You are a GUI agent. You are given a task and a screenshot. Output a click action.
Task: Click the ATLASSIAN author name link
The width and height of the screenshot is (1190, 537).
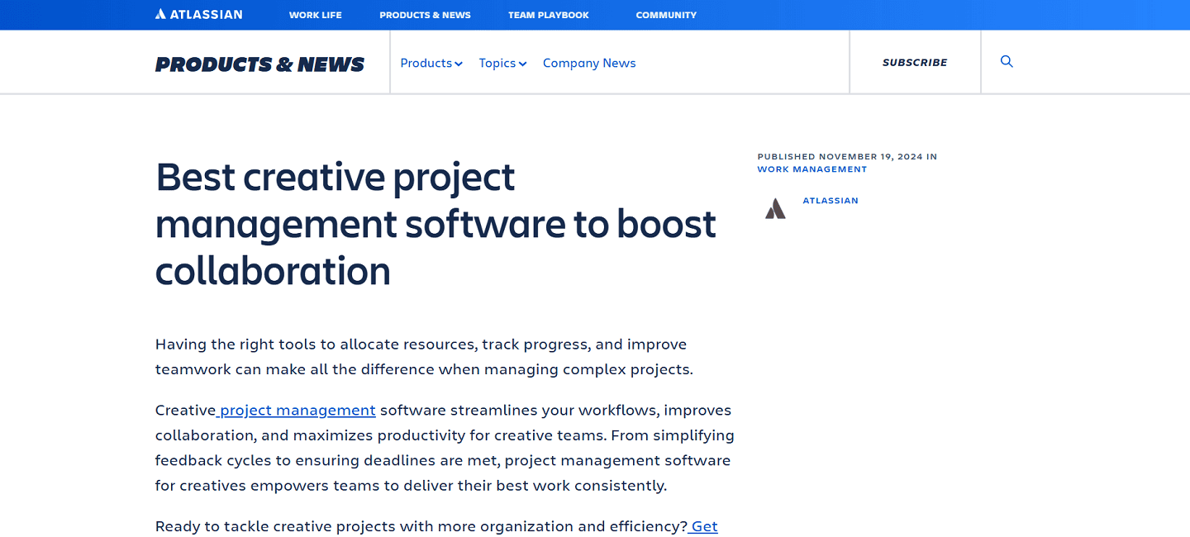(830, 200)
